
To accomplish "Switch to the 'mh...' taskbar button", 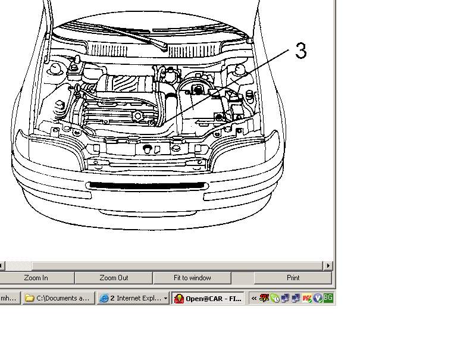I will 10,298.
